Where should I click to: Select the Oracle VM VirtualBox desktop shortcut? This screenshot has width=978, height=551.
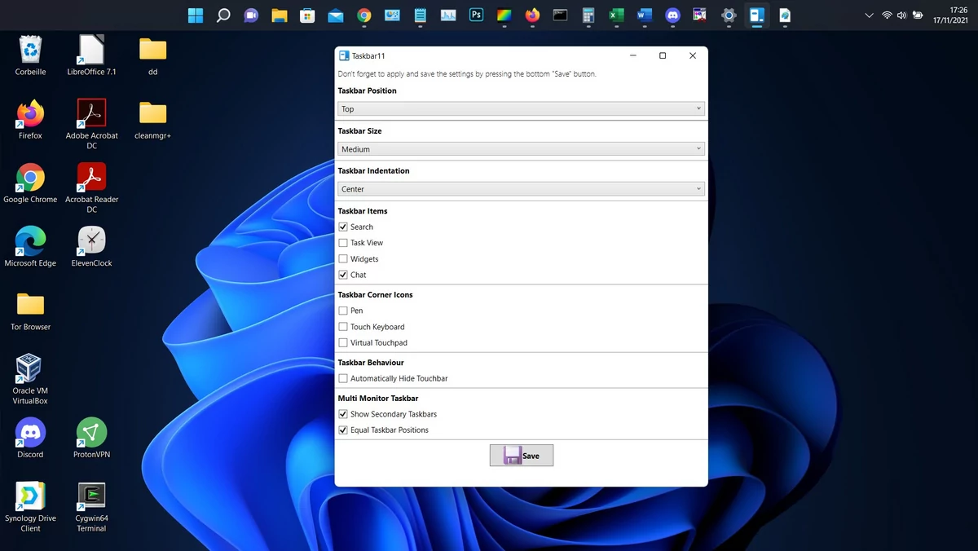[30, 379]
